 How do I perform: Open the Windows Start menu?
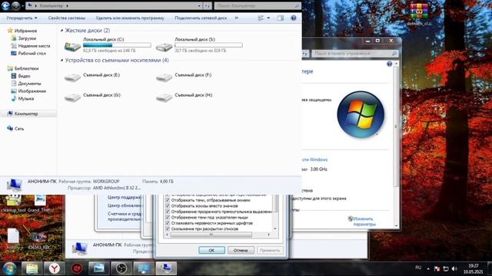[x=9, y=268]
